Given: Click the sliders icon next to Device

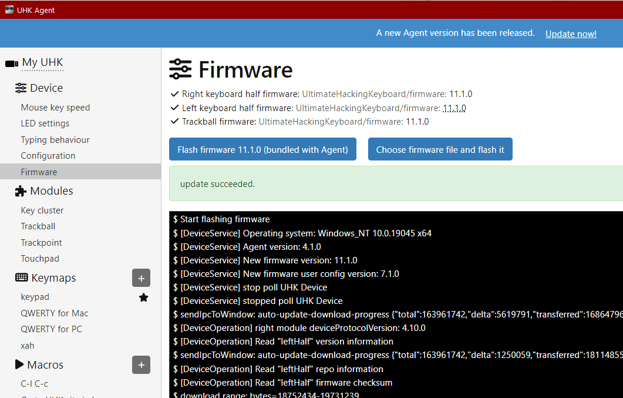Looking at the screenshot, I should tap(21, 88).
